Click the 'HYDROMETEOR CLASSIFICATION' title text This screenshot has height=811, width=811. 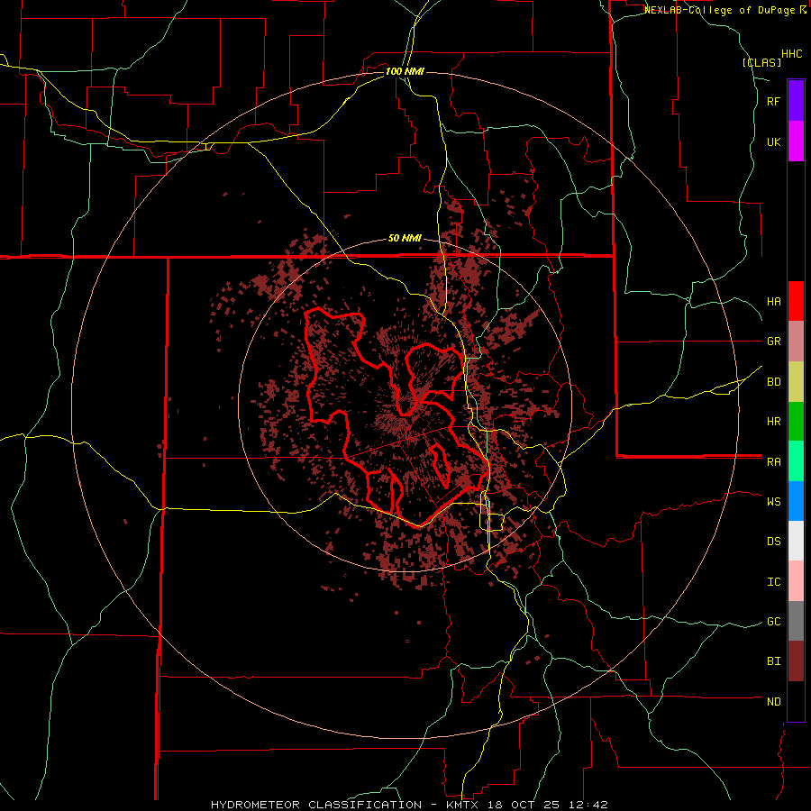(x=316, y=805)
